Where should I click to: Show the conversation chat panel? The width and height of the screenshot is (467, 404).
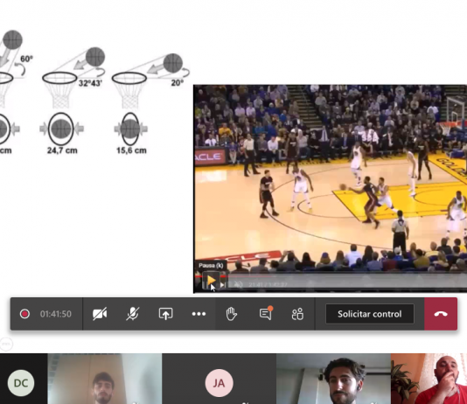[x=265, y=313]
